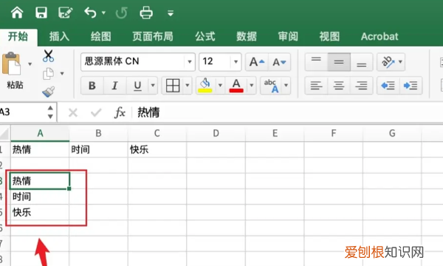Align text right horizontally
Image resolution: width=443 pixels, height=266 pixels.
click(x=361, y=86)
